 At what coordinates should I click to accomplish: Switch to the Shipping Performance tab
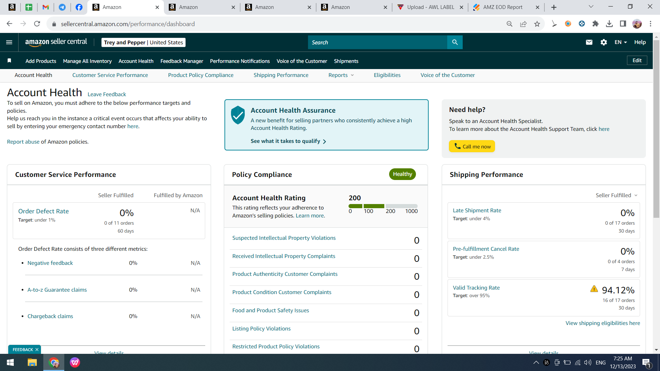point(281,75)
